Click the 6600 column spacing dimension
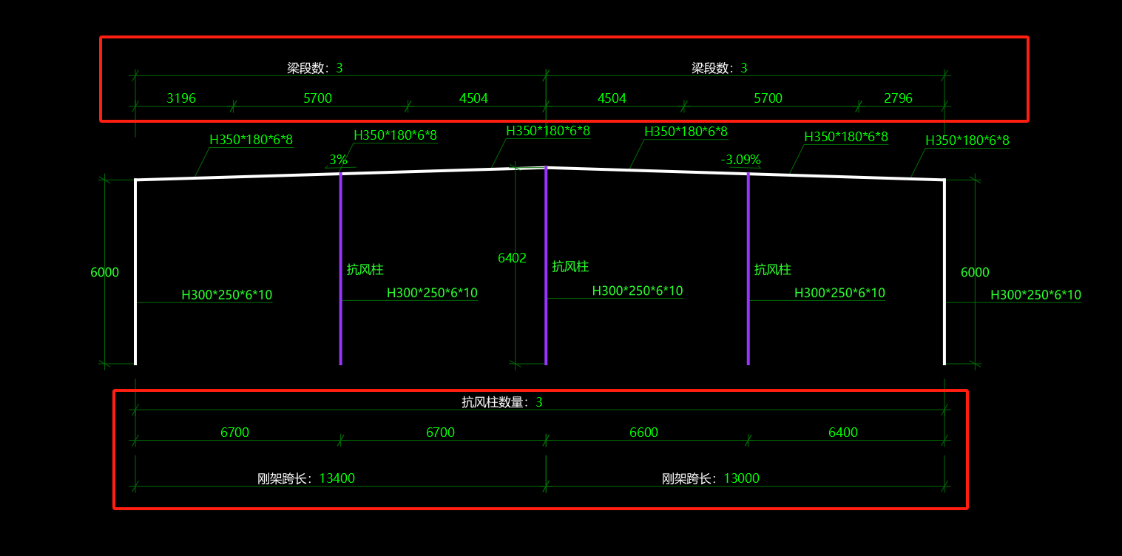 (643, 433)
